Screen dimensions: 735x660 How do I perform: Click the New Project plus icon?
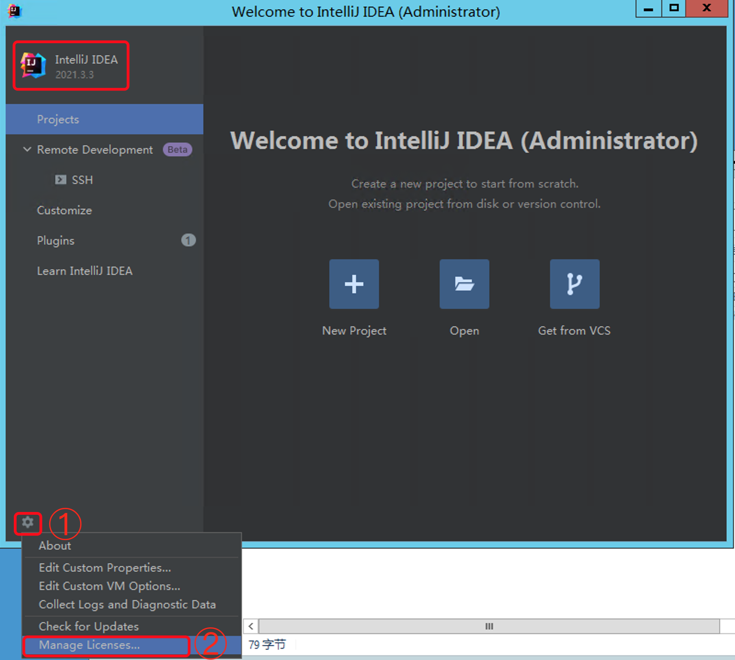click(354, 284)
